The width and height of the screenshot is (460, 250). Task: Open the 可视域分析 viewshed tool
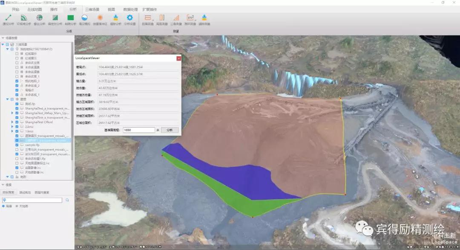pyautogui.click(x=23, y=18)
